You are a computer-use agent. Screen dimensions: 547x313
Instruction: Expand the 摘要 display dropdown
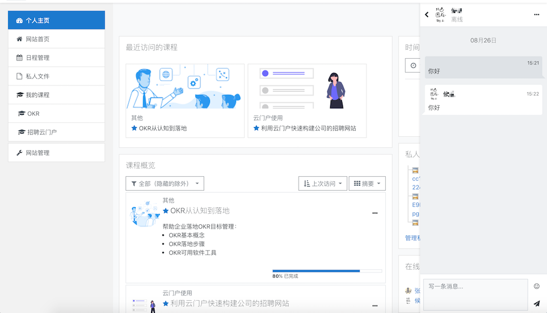click(x=367, y=184)
